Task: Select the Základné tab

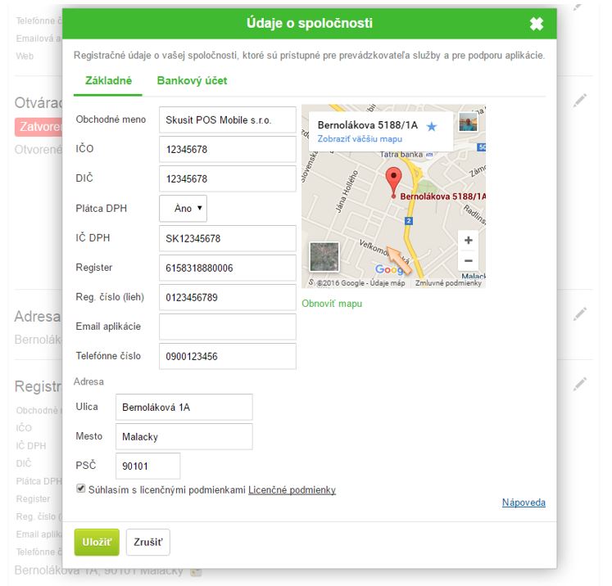Action: (108, 81)
